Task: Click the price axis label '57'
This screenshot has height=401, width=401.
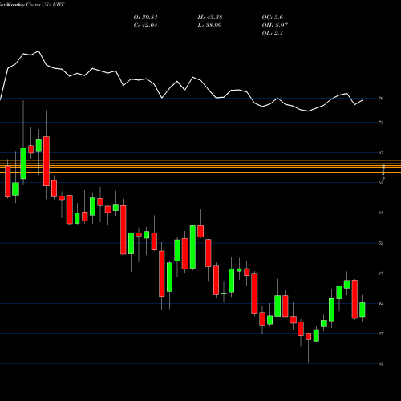Action: tap(381, 213)
